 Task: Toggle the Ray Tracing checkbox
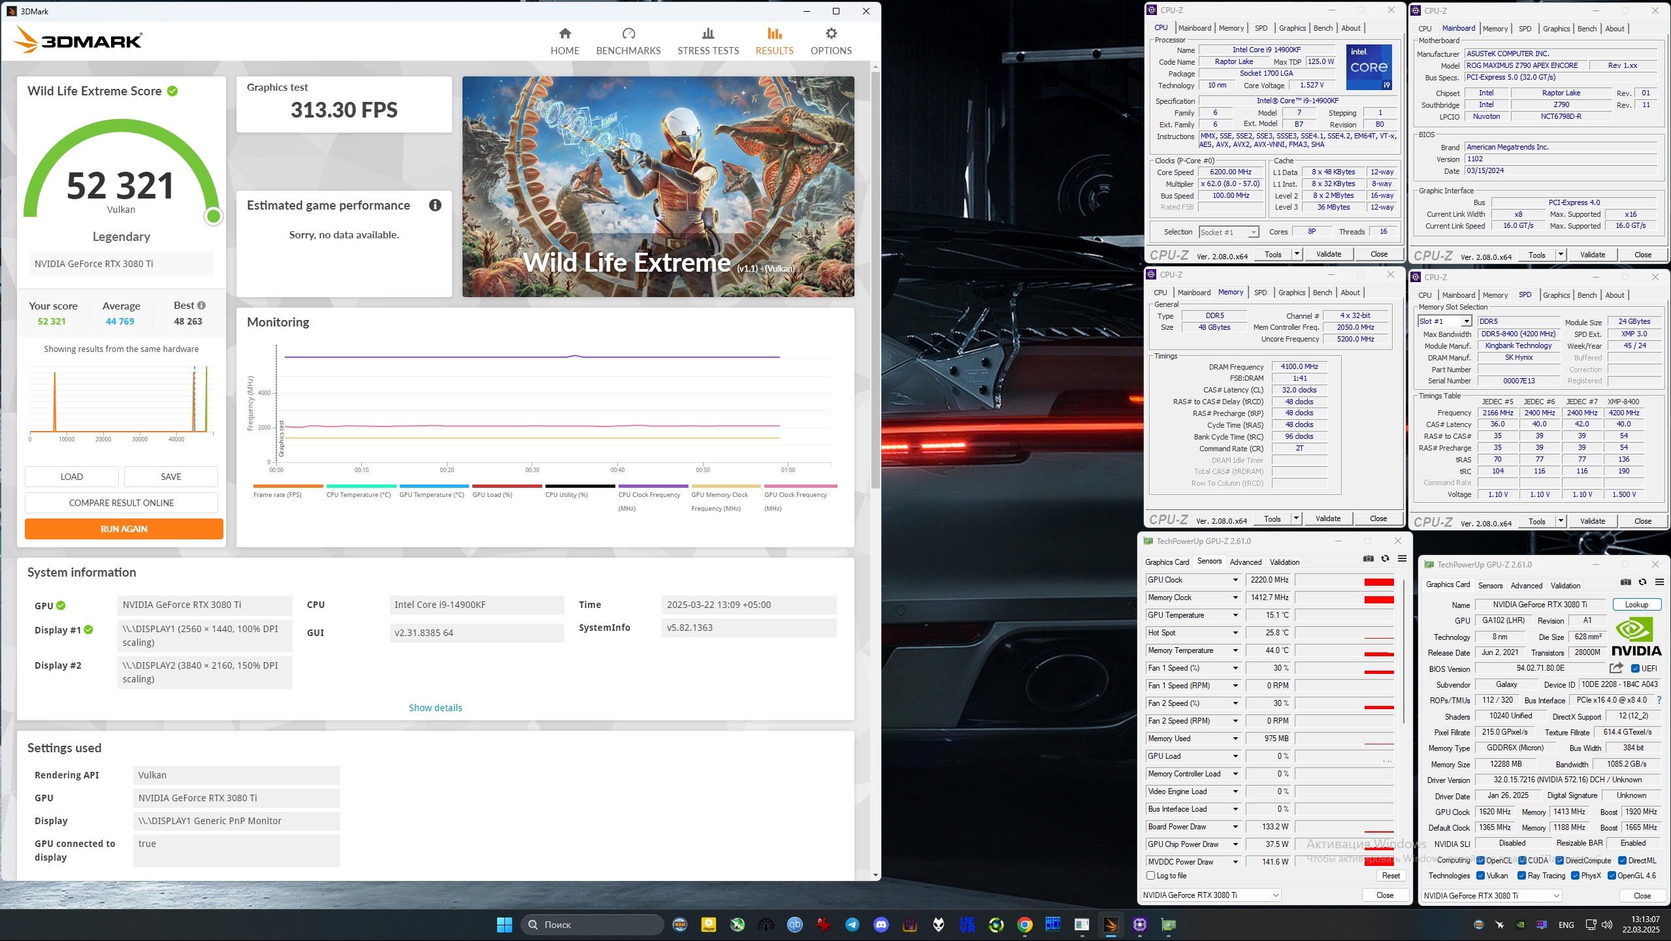(x=1522, y=876)
